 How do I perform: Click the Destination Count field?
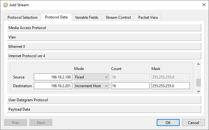(x=130, y=86)
